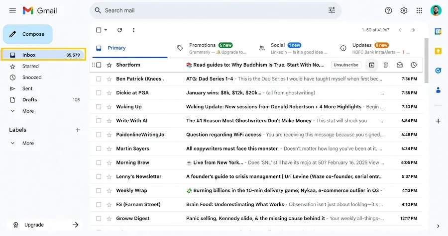
Task: Open the main menu hamburger icon
Action: pos(12,10)
